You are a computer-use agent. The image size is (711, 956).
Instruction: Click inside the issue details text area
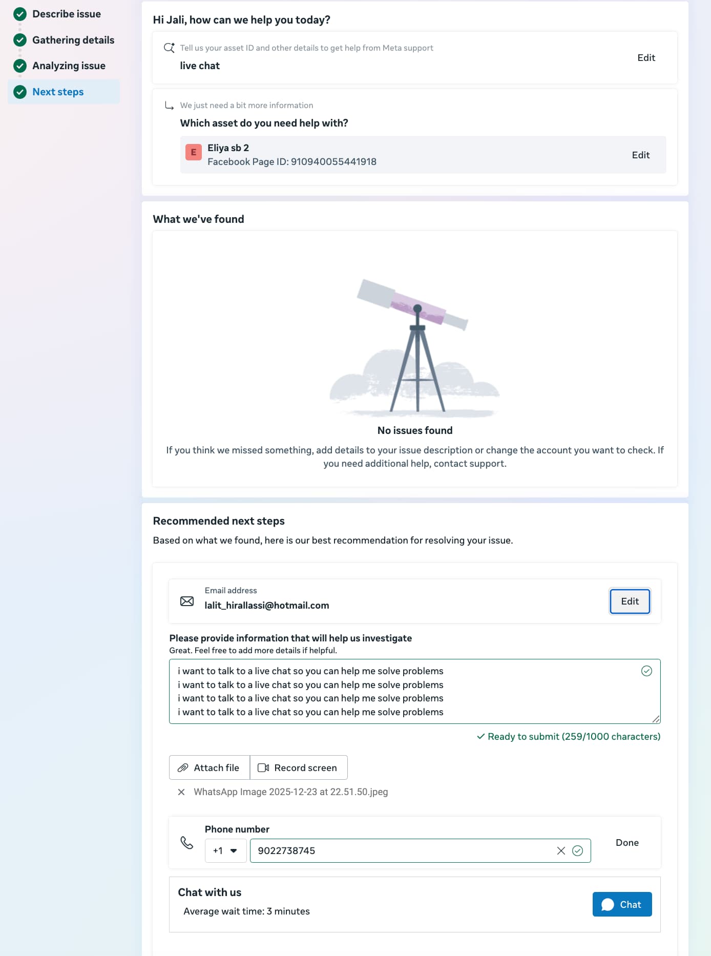(x=405, y=691)
